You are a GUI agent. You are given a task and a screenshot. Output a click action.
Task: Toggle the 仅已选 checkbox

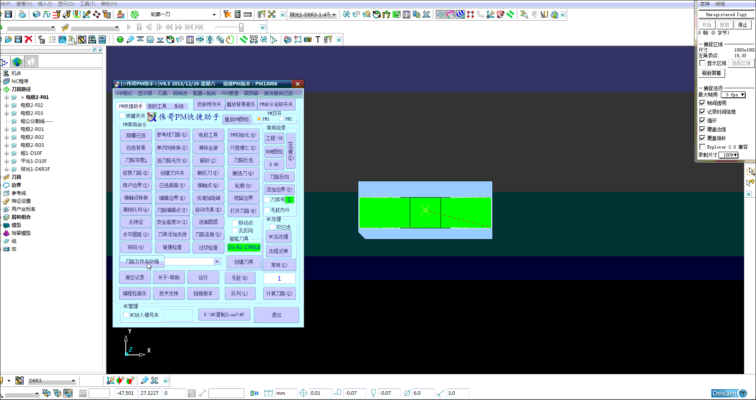pos(273,227)
